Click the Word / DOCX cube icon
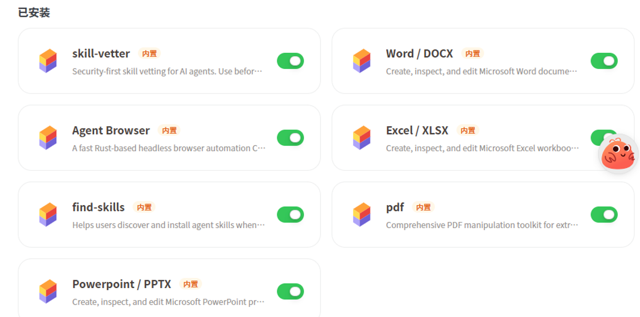This screenshot has width=640, height=317. point(362,61)
